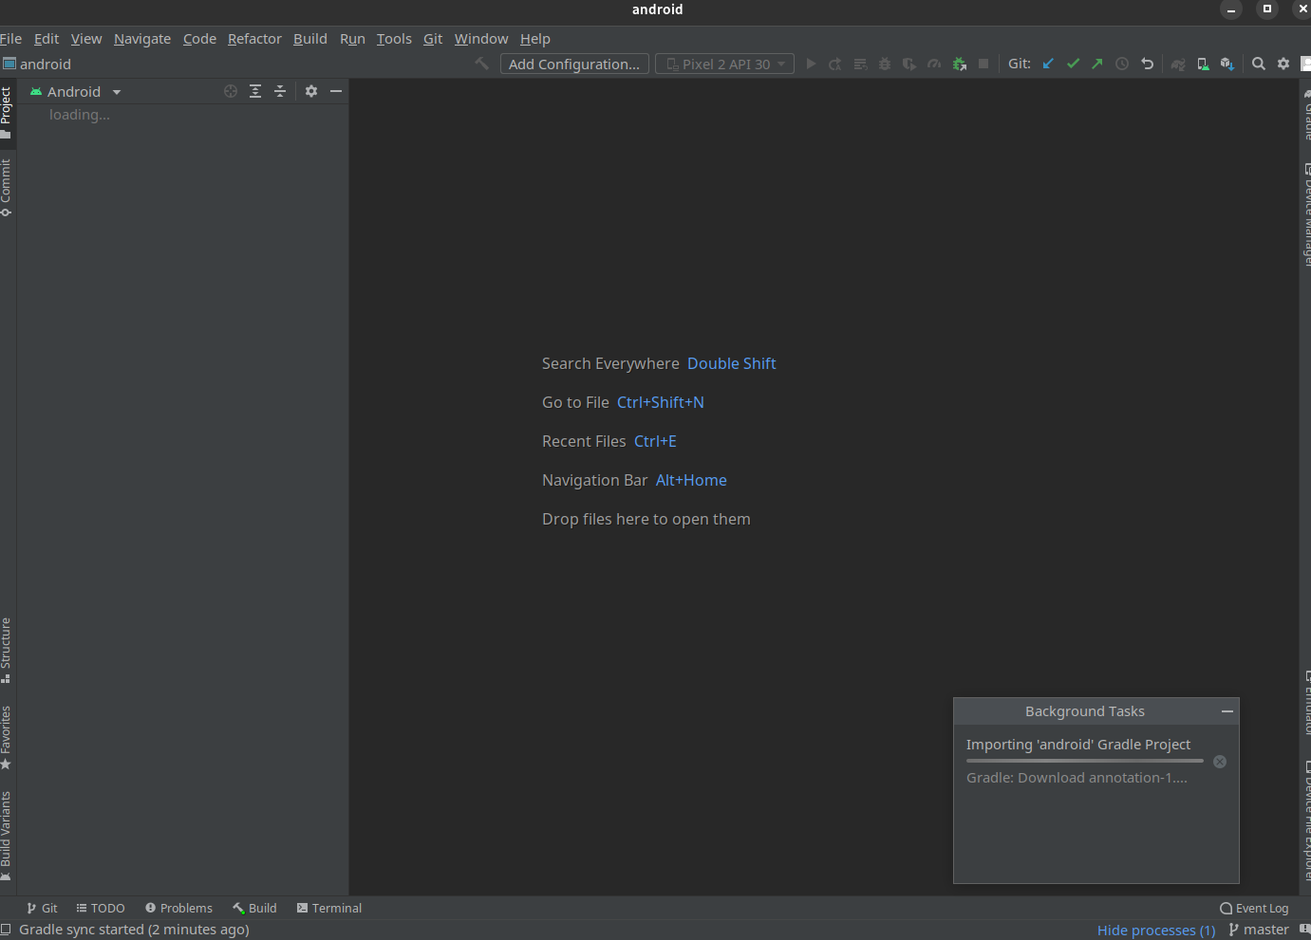Click the Attach Debugger to Android Process icon
This screenshot has width=1311, height=940.
coord(960,64)
